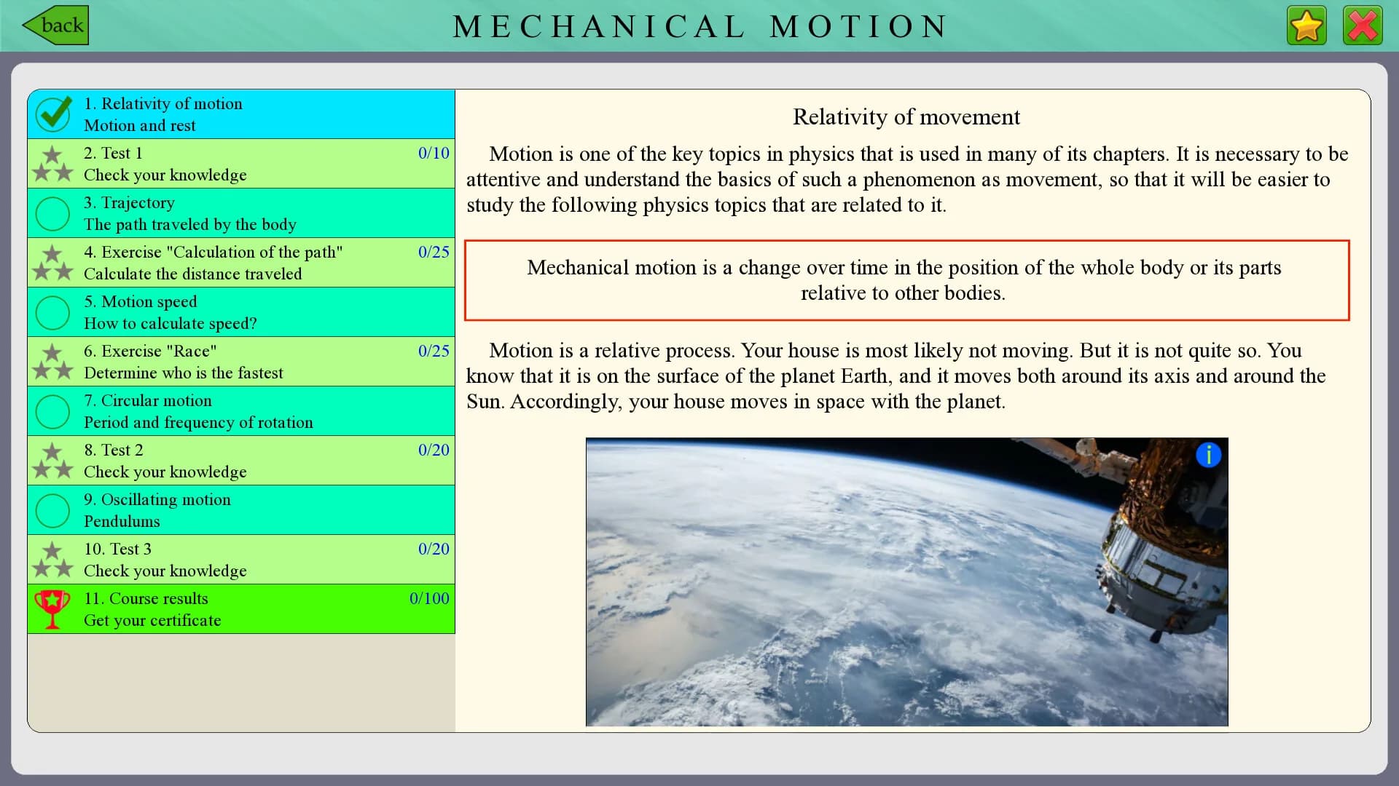The height and width of the screenshot is (786, 1399).
Task: Click 'The path traveled by the body' subtitle
Action: click(190, 224)
